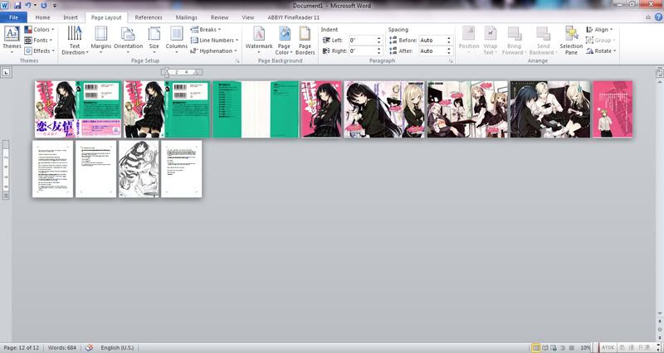664x353 pixels.
Task: Open the Selection Pane
Action: click(571, 40)
